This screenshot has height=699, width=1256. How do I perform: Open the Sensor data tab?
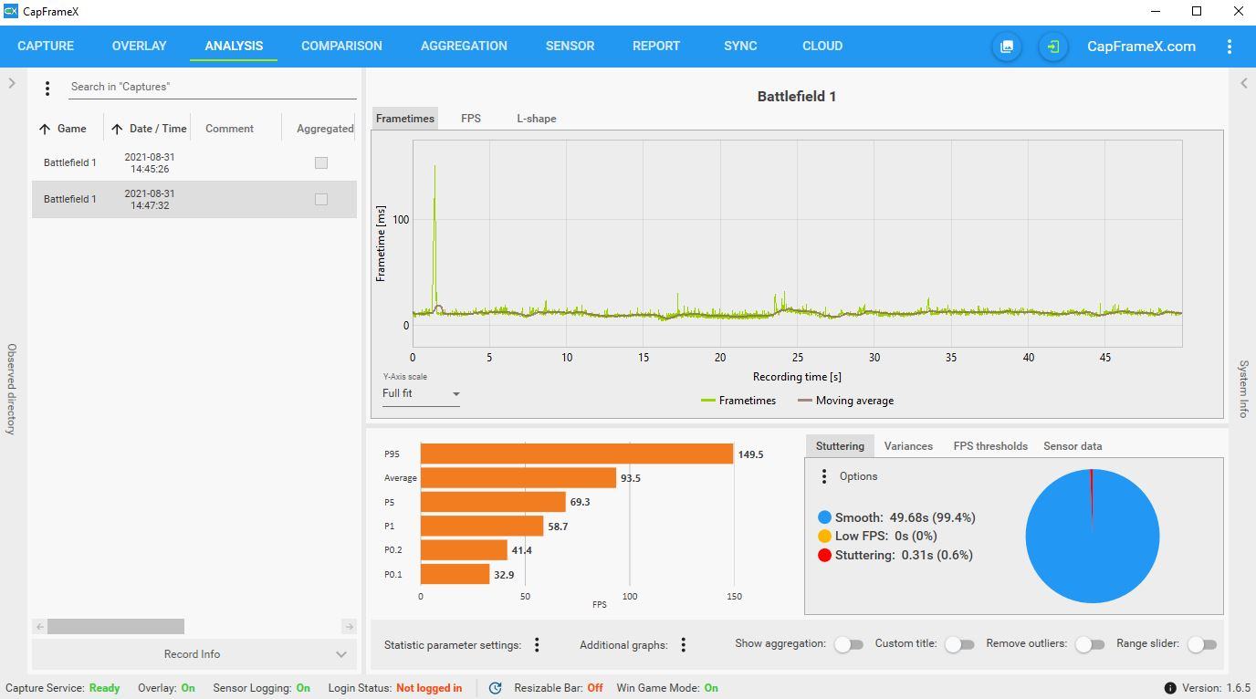[x=1073, y=446]
